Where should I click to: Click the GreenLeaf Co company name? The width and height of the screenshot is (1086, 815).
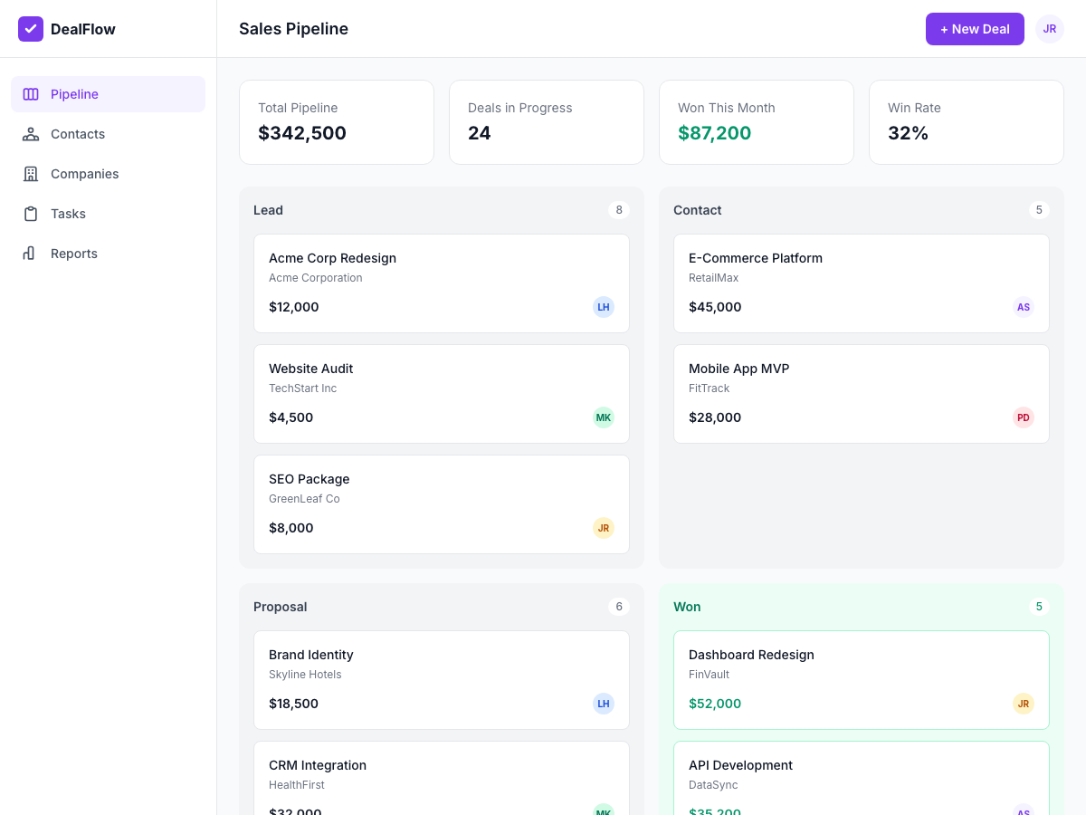(304, 499)
